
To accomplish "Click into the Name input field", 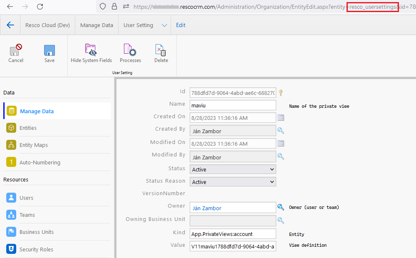I will pyautogui.click(x=233, y=105).
